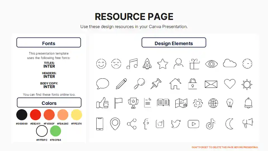The height and width of the screenshot is (151, 268).
Task: Click the megaphone icon
Action: pos(248,123)
